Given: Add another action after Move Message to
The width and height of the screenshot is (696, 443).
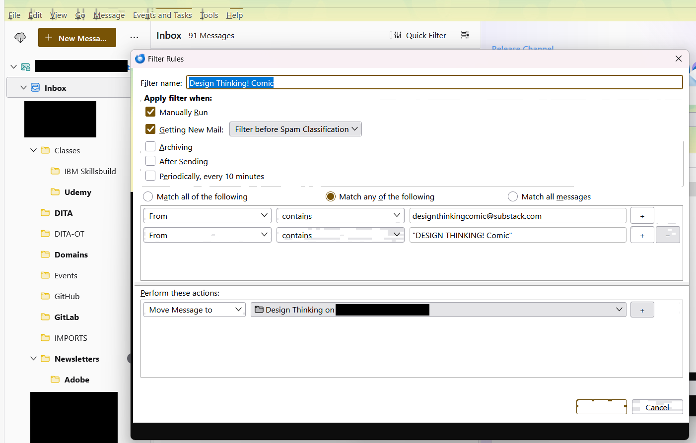Looking at the screenshot, I should [x=642, y=310].
